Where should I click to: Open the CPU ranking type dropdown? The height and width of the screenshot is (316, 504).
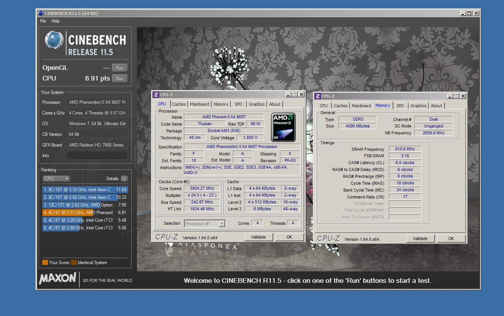(56, 179)
